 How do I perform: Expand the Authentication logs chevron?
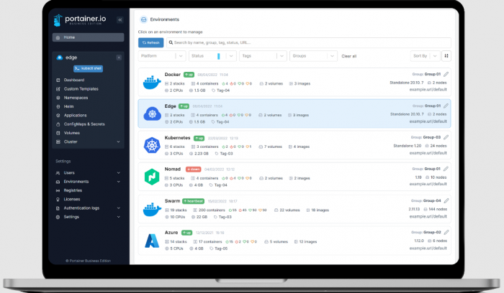tap(118, 208)
